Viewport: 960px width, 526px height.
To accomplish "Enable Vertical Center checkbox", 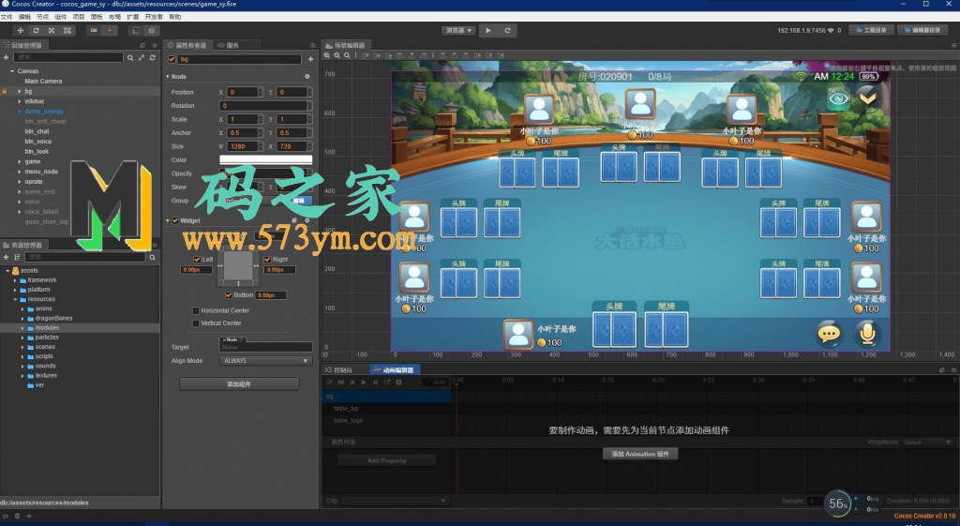I will point(196,323).
